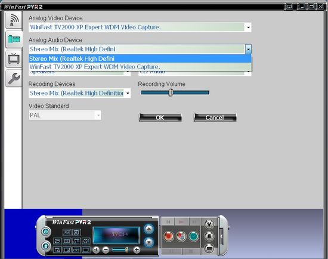The image size is (328, 259).
Task: Collapse the Analog Audio Device dropdown arrow
Action: point(248,50)
